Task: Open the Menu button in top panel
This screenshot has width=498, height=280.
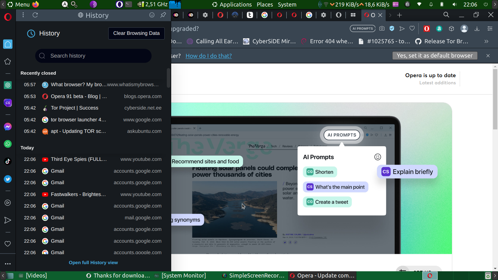Action: 19,5
